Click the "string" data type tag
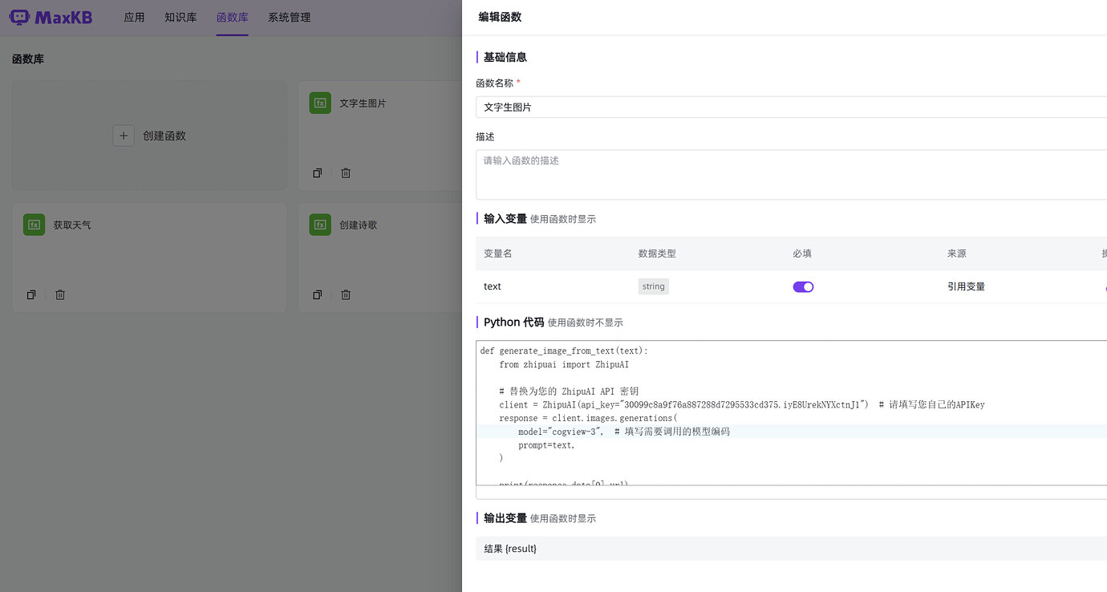Viewport: 1107px width, 592px height. (x=654, y=286)
